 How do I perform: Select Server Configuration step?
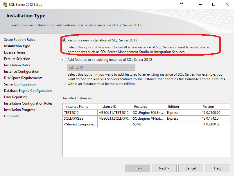(20, 84)
